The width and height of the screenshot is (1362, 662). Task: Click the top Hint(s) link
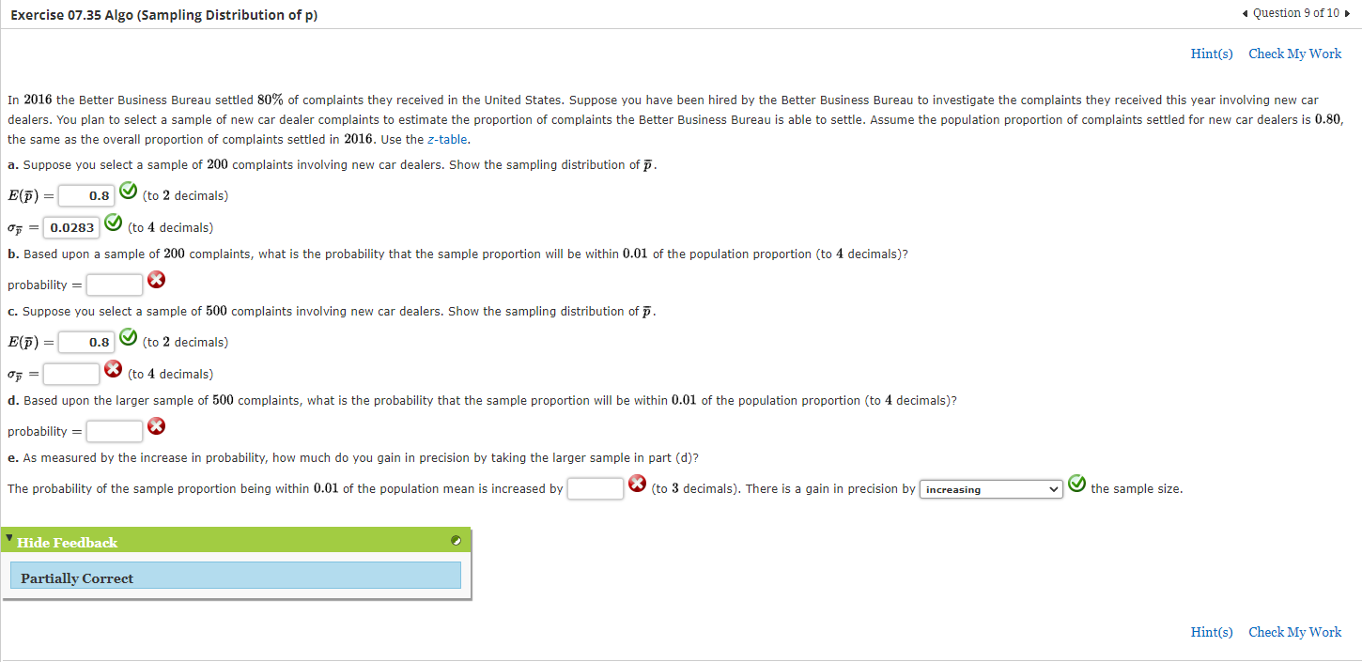(x=1212, y=54)
